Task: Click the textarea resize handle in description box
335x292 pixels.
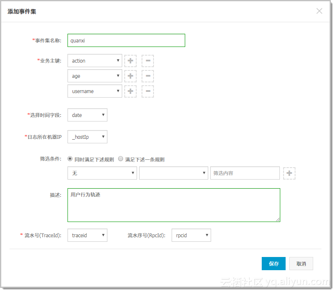Action: coord(277,220)
